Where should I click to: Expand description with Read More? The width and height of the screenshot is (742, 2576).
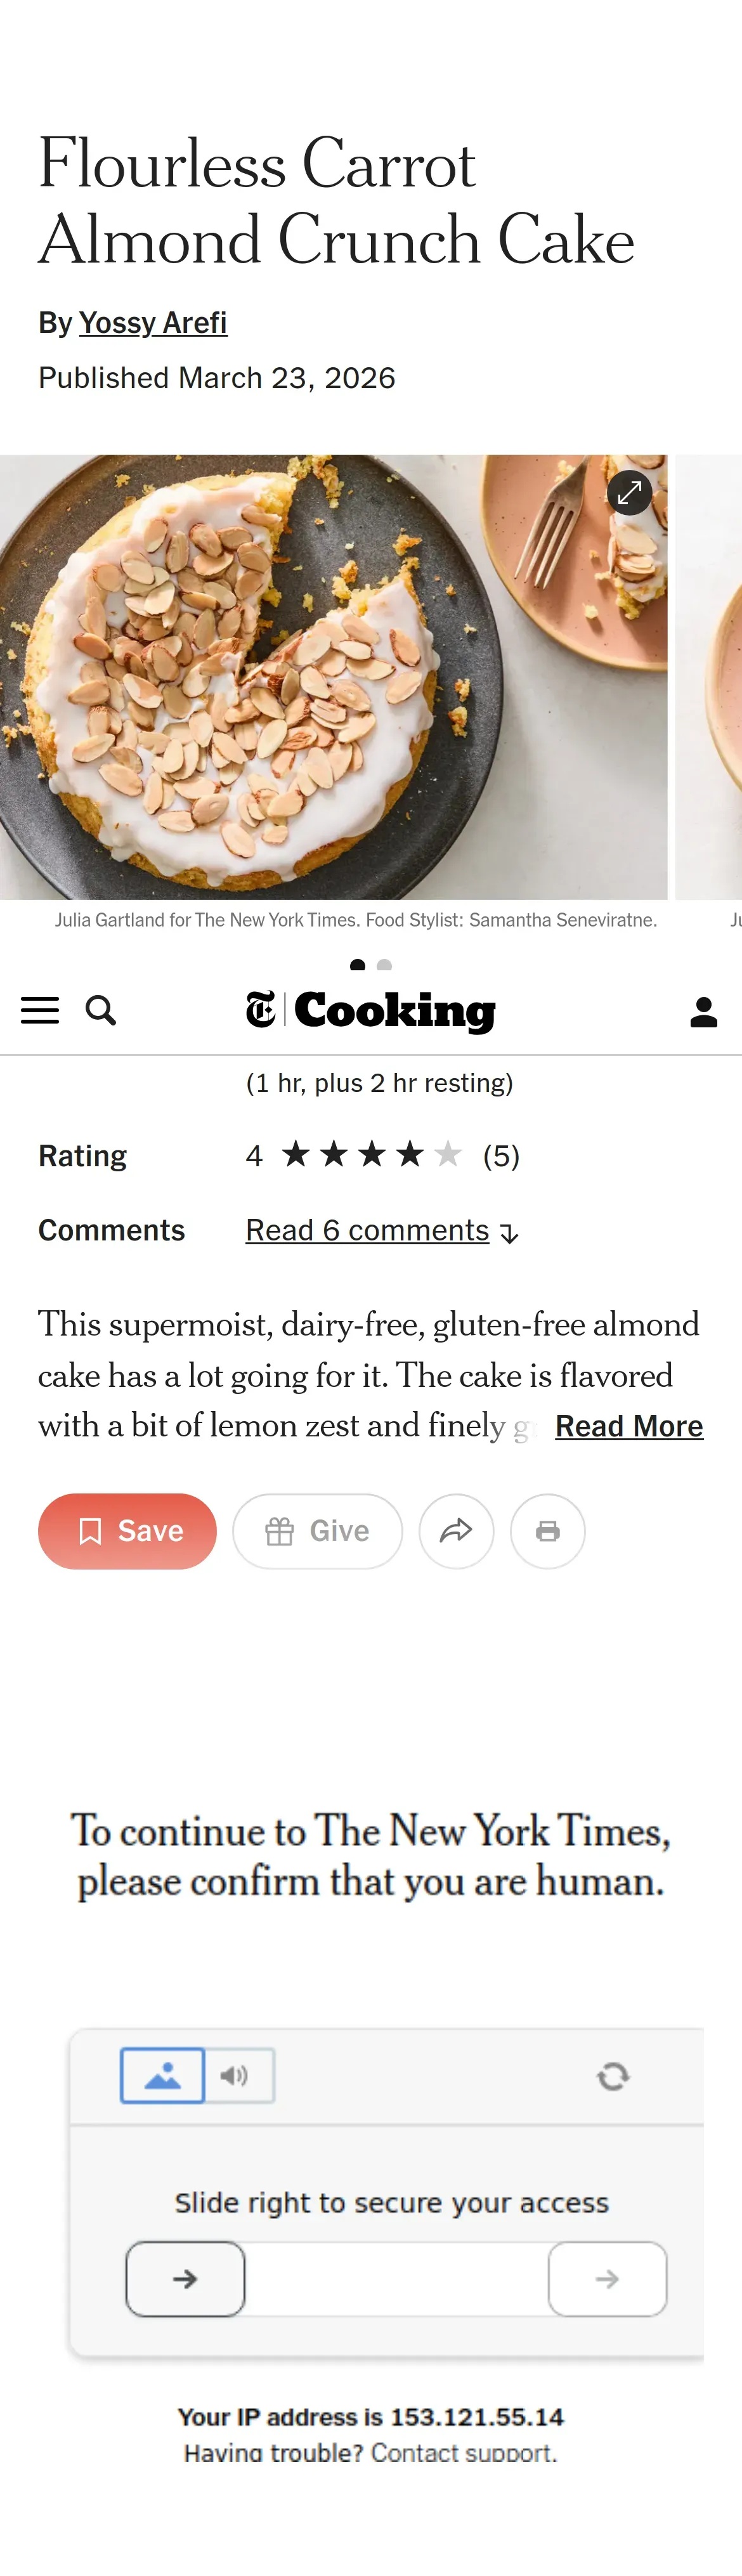pyautogui.click(x=629, y=1426)
